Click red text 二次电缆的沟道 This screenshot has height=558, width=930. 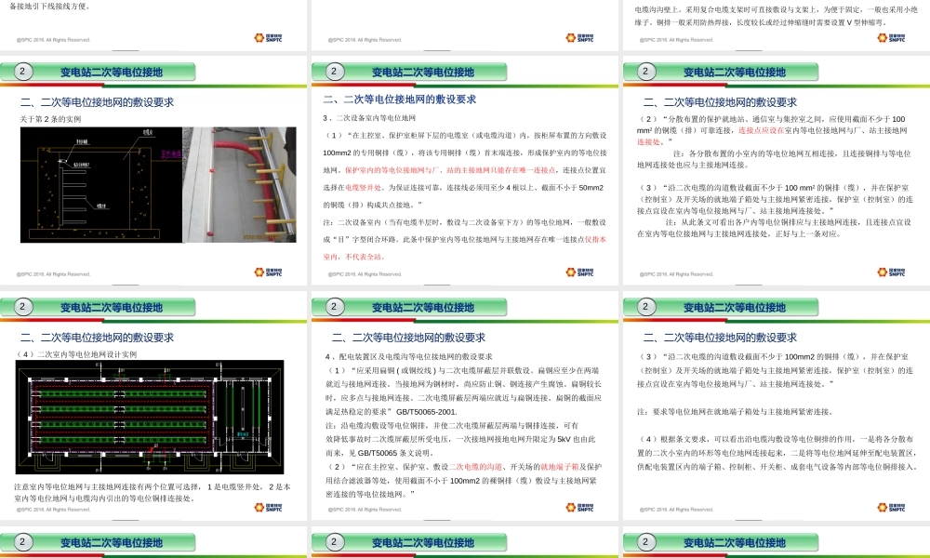(475, 467)
